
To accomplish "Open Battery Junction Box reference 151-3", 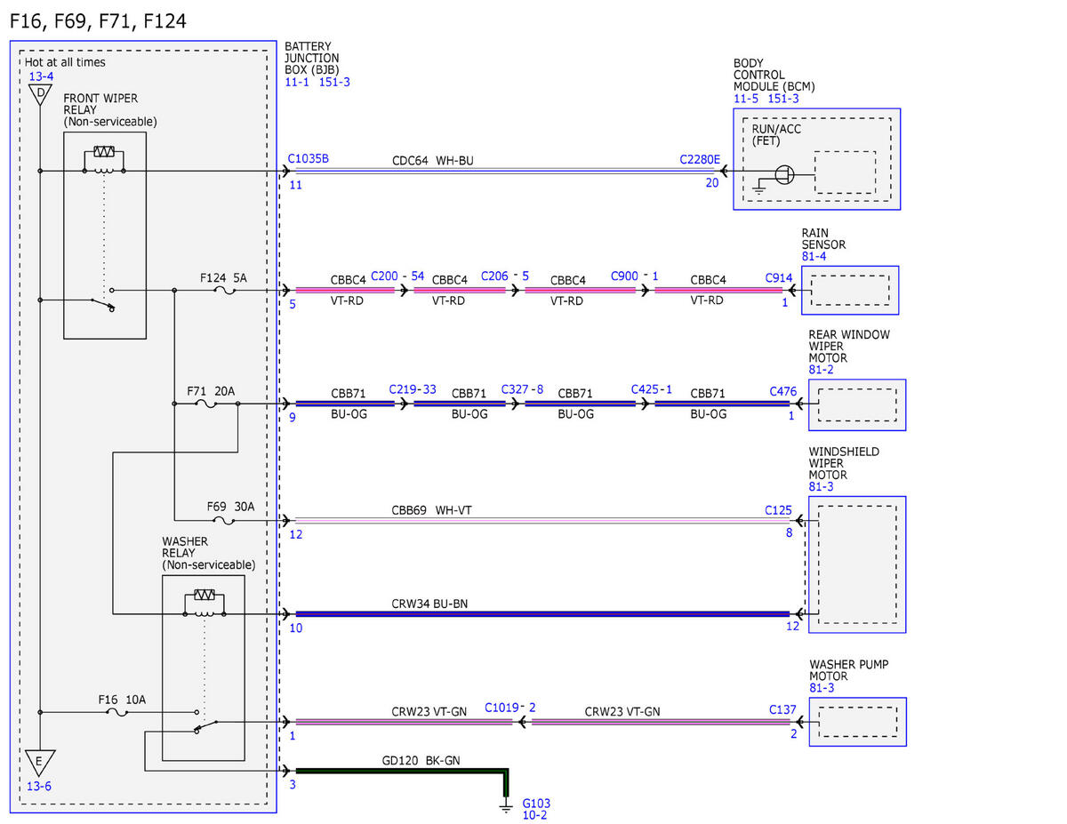I will pos(335,81).
